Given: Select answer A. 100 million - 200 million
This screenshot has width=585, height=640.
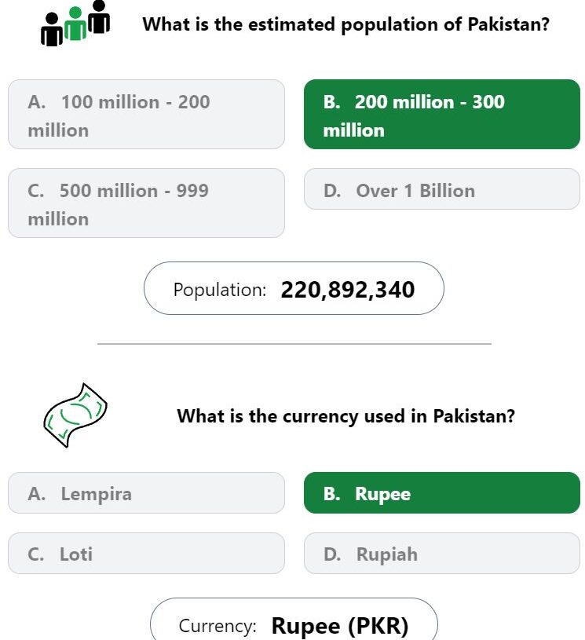Looking at the screenshot, I should [x=146, y=115].
